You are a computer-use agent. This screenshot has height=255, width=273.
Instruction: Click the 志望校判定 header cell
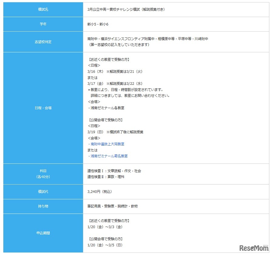click(43, 42)
